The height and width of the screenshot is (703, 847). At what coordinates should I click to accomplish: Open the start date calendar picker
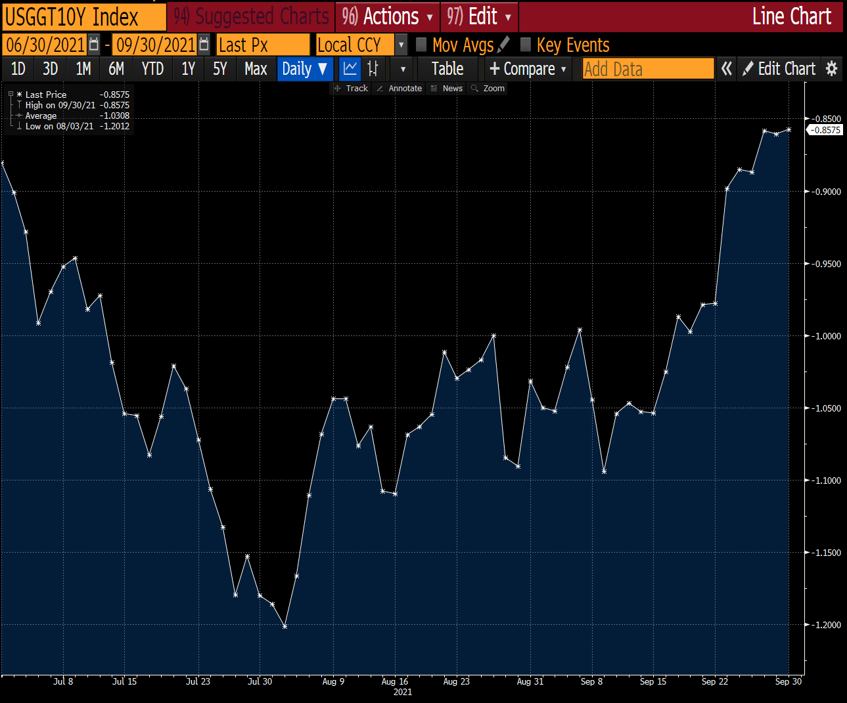[x=94, y=45]
